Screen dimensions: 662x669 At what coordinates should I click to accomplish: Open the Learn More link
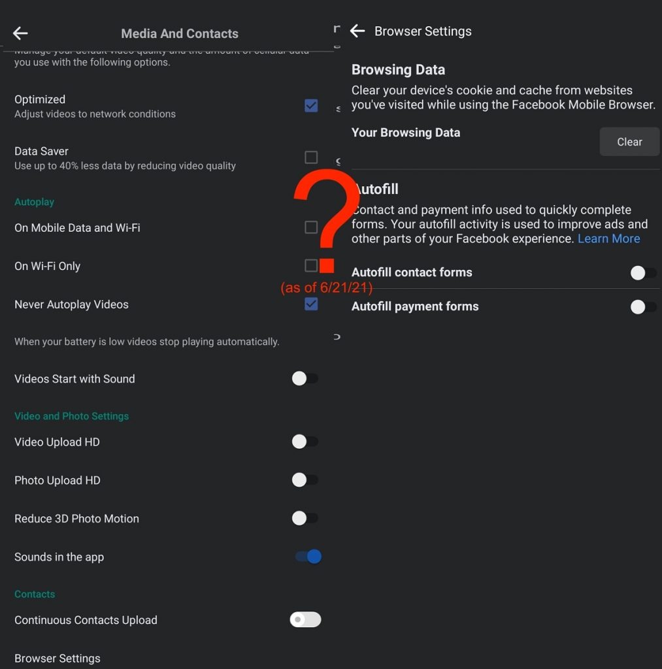(608, 238)
